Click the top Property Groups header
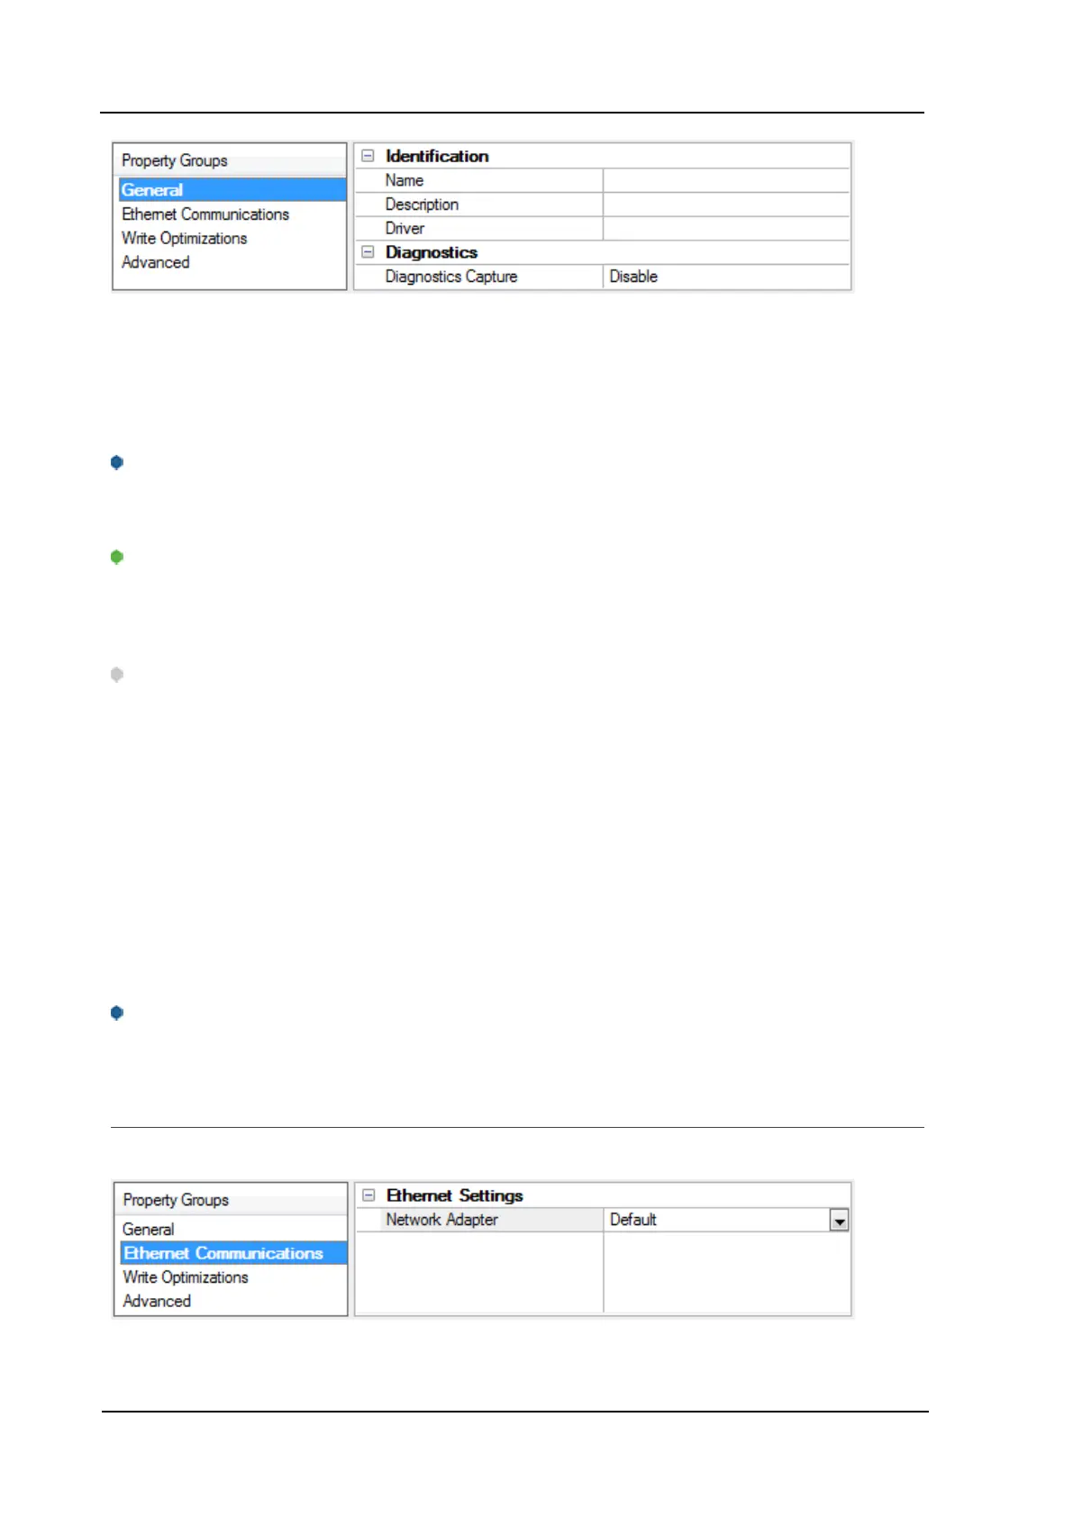Image resolution: width=1073 pixels, height=1517 pixels. pyautogui.click(x=175, y=160)
